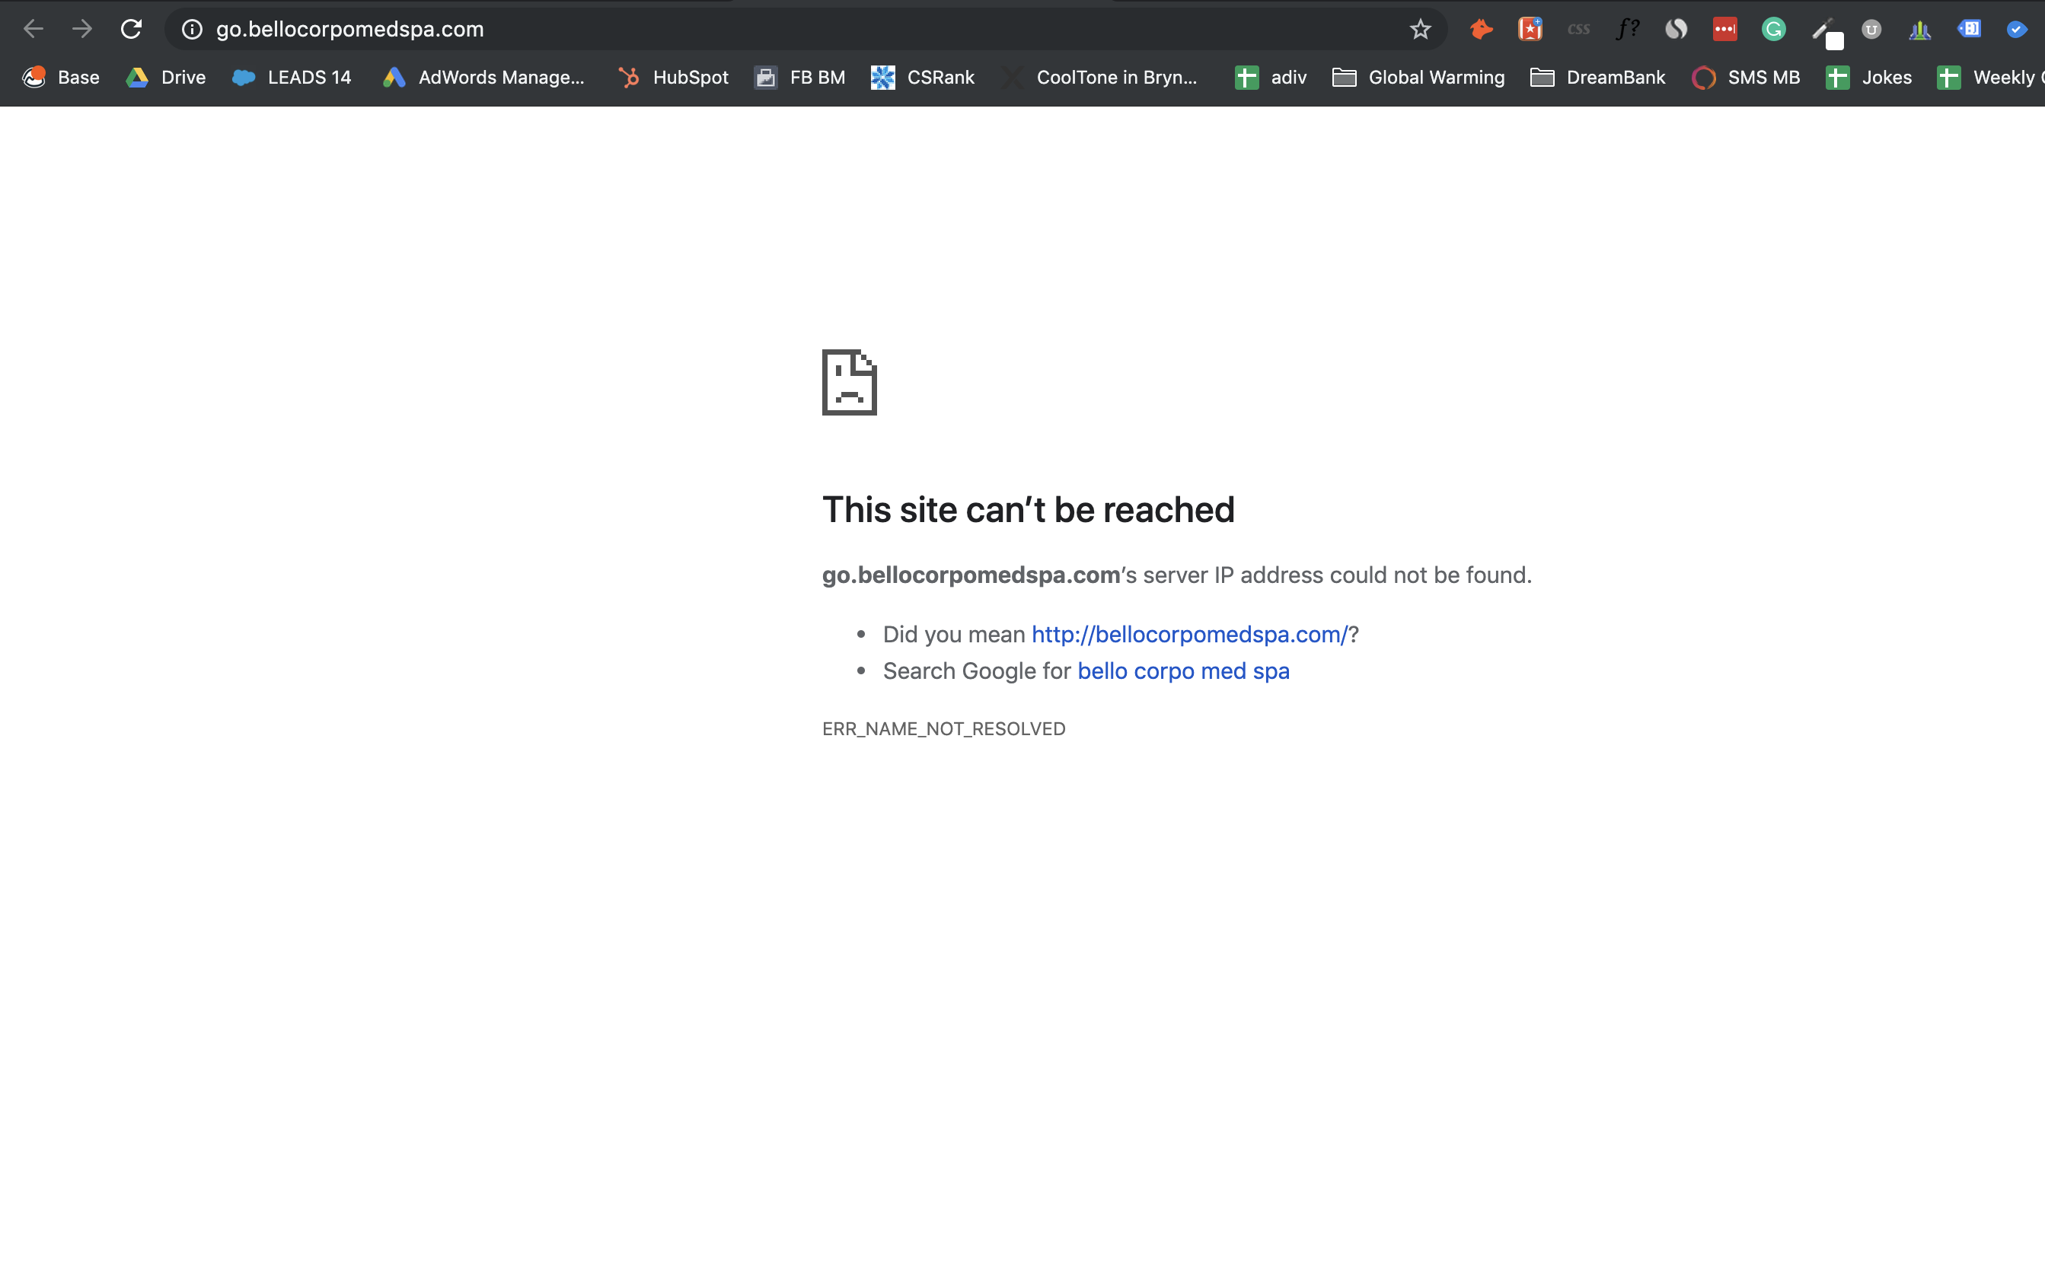Open the CSS extension icon
The height and width of the screenshot is (1274, 2045).
click(x=1578, y=30)
